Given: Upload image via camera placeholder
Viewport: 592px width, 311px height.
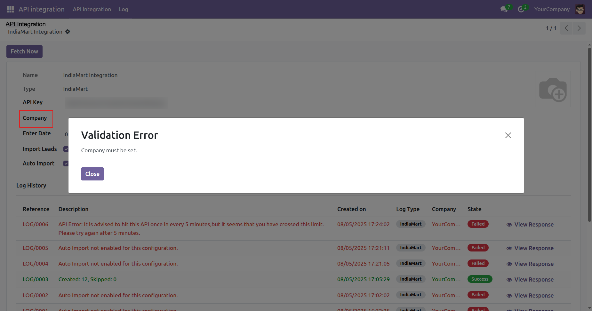Looking at the screenshot, I should (x=553, y=89).
